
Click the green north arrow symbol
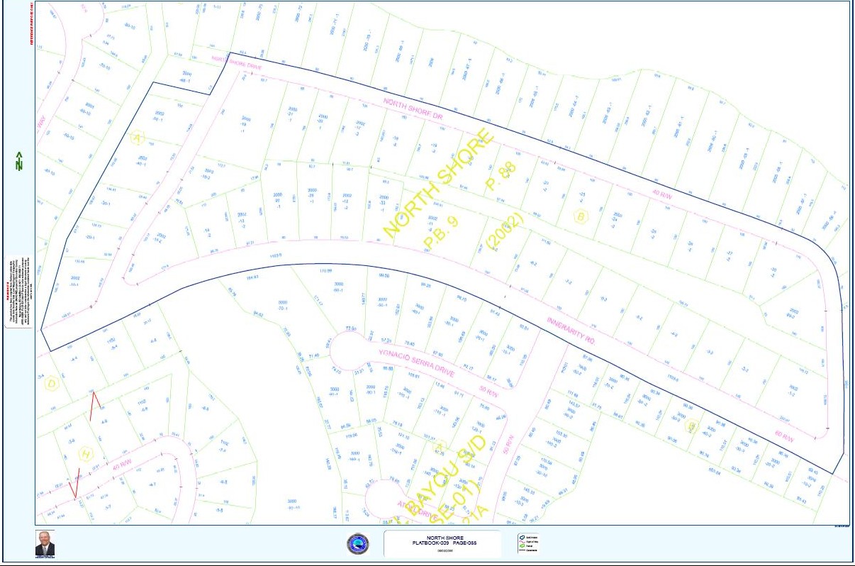[x=18, y=162]
